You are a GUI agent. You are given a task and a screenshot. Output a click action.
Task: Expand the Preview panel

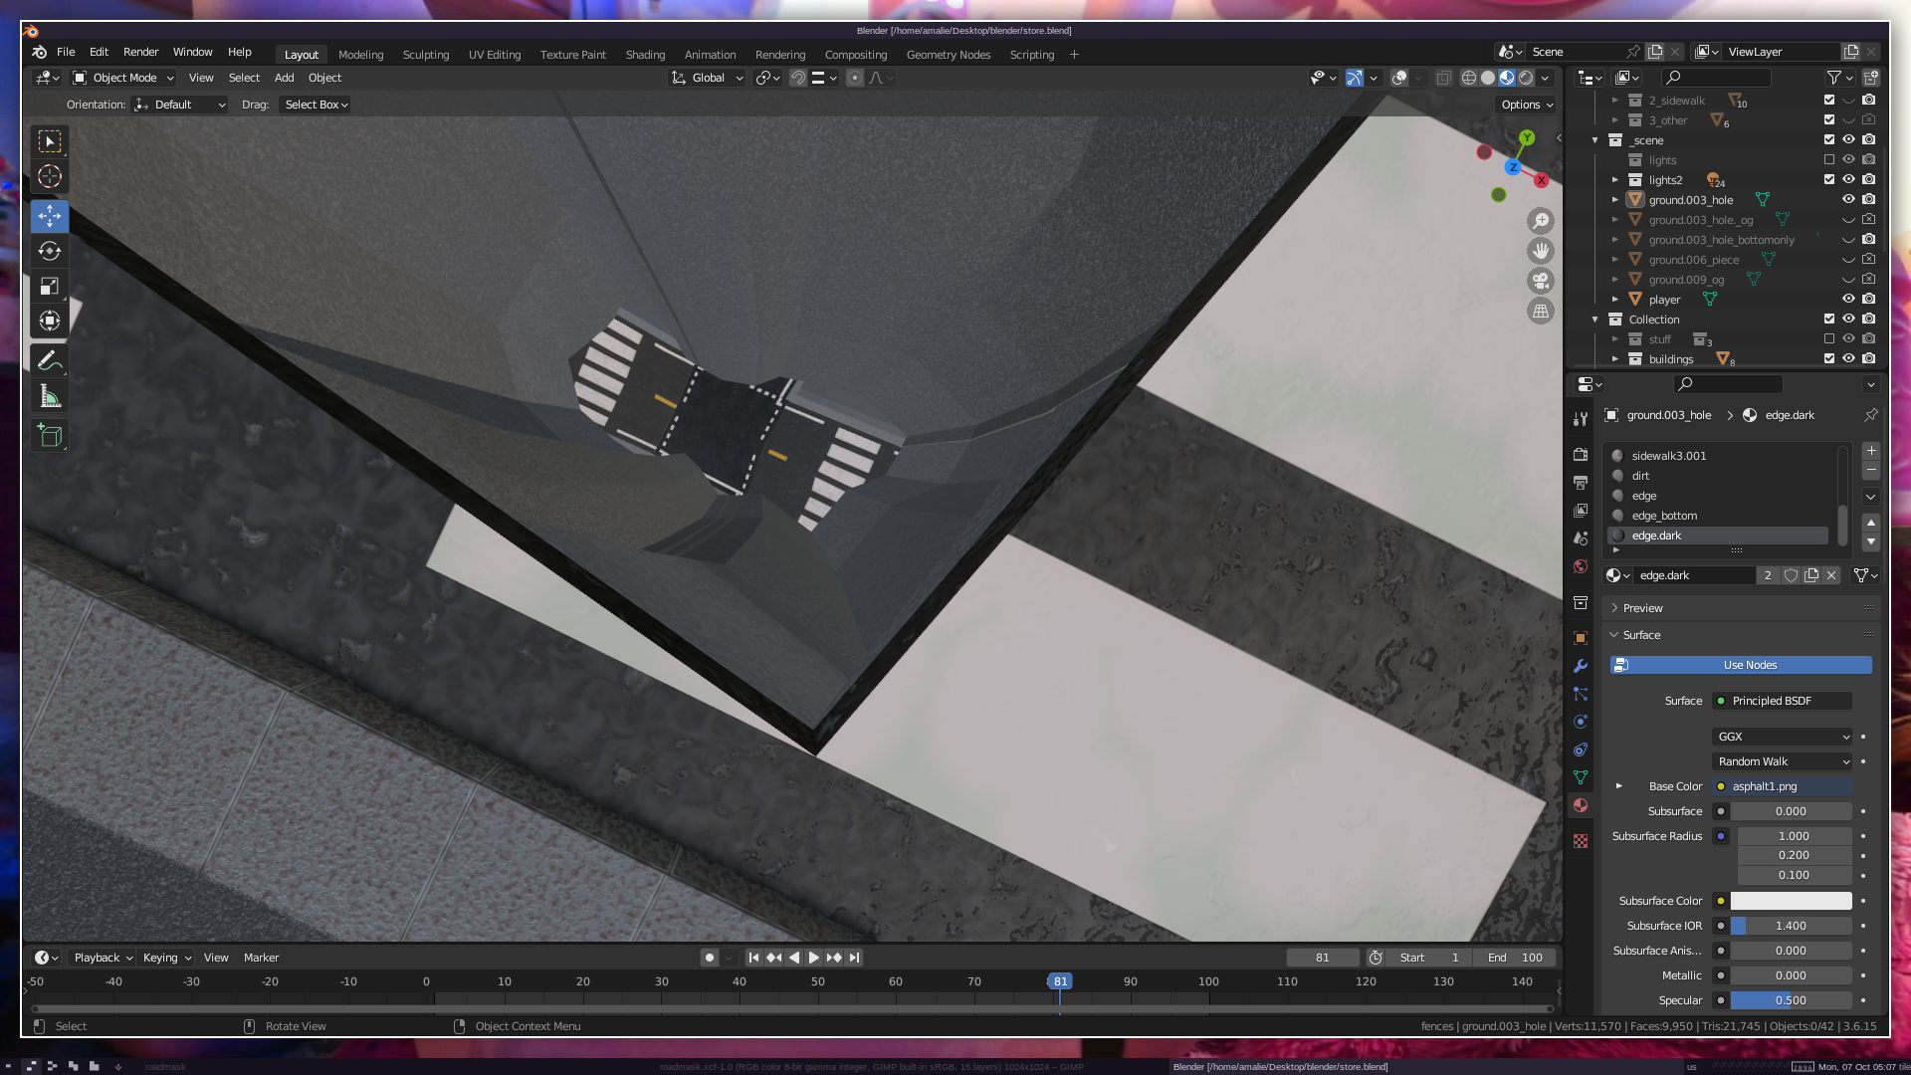[x=1642, y=608]
